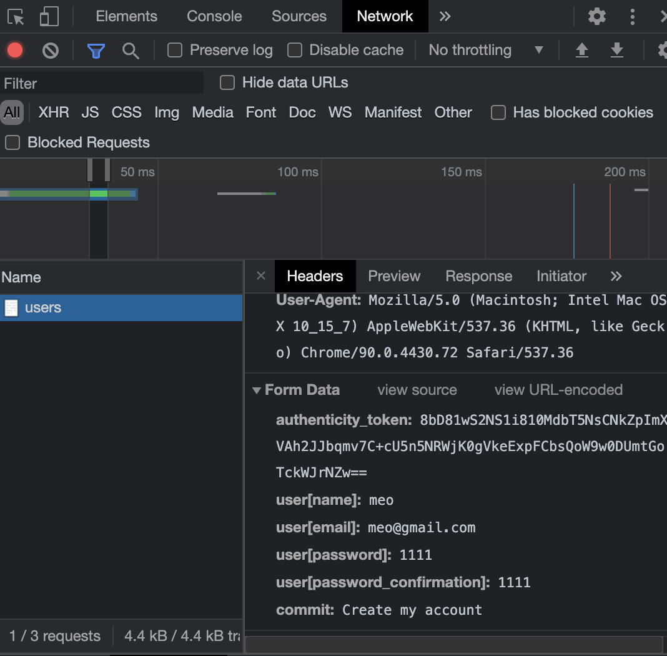
Task: Click the user[email] value meo@gmail.com
Action: click(422, 527)
